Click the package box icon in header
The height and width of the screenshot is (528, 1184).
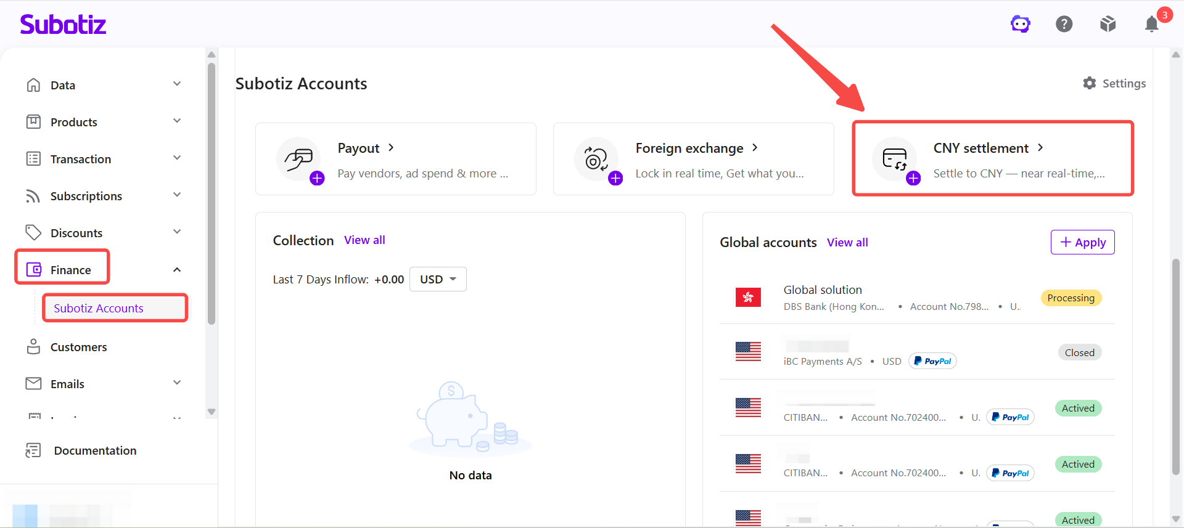click(1108, 24)
